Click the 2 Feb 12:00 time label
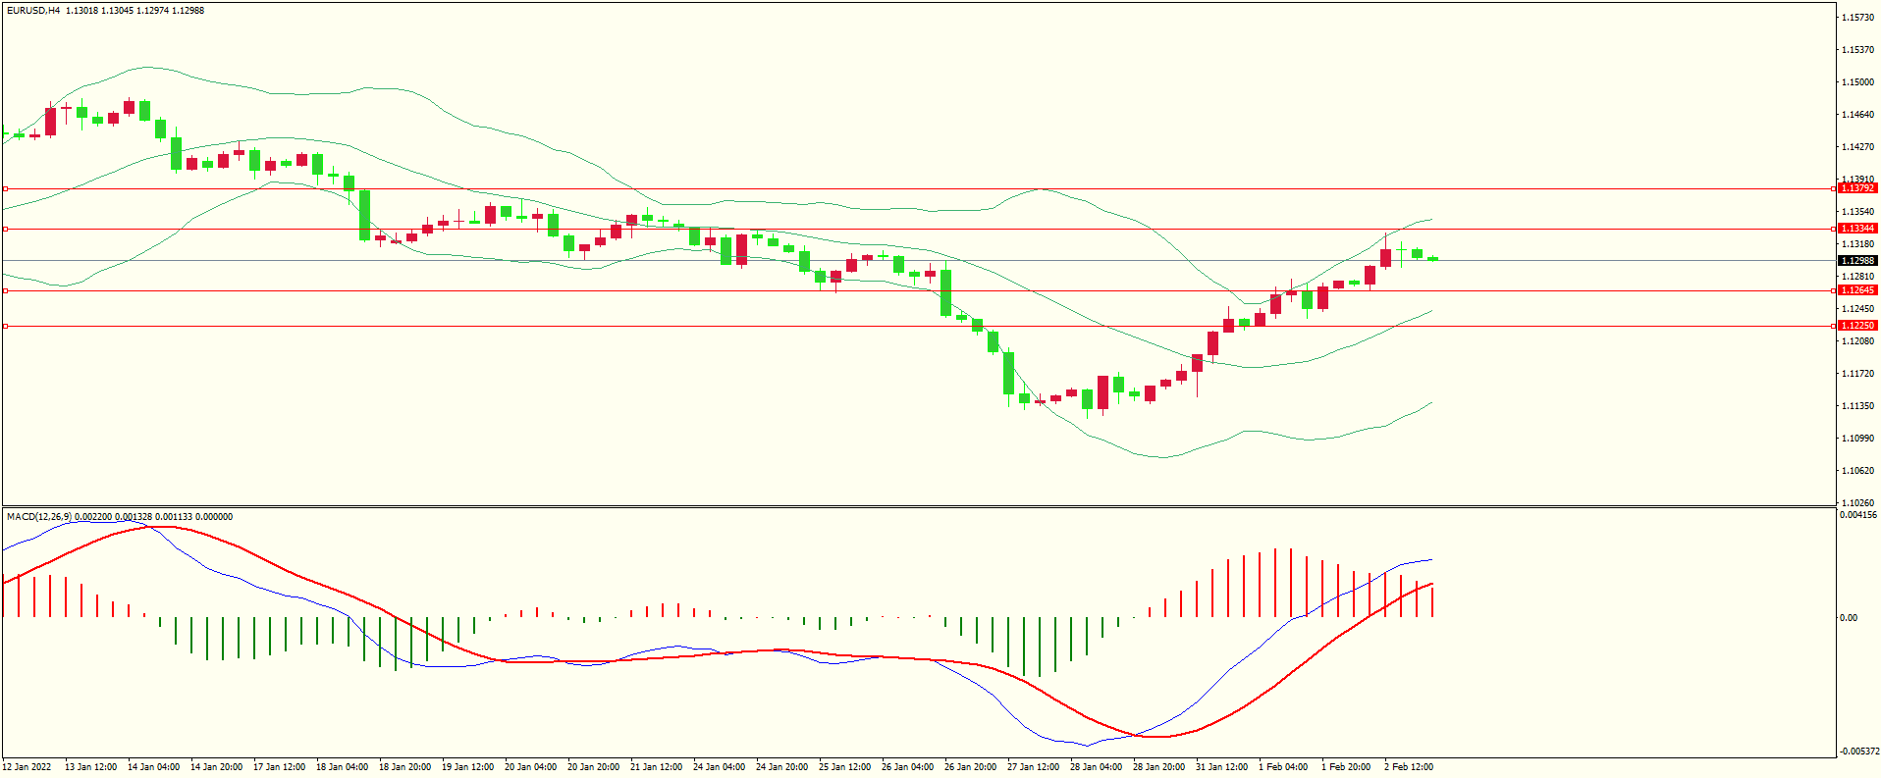 pyautogui.click(x=1409, y=767)
